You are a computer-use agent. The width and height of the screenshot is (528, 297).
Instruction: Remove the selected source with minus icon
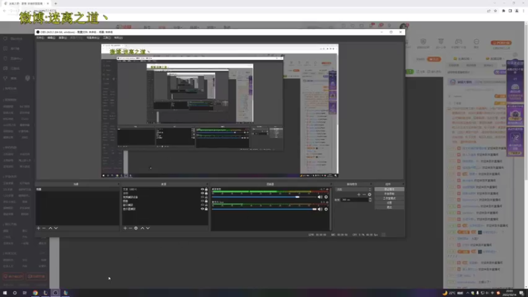click(130, 228)
